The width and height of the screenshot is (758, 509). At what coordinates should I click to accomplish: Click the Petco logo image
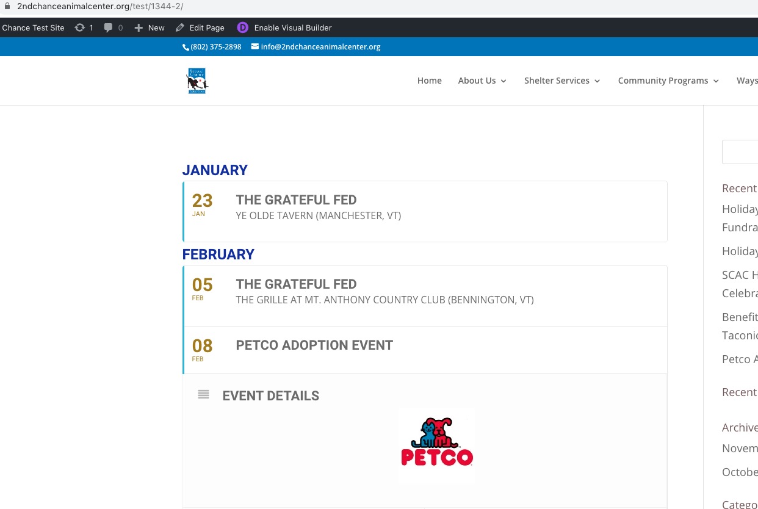point(436,446)
